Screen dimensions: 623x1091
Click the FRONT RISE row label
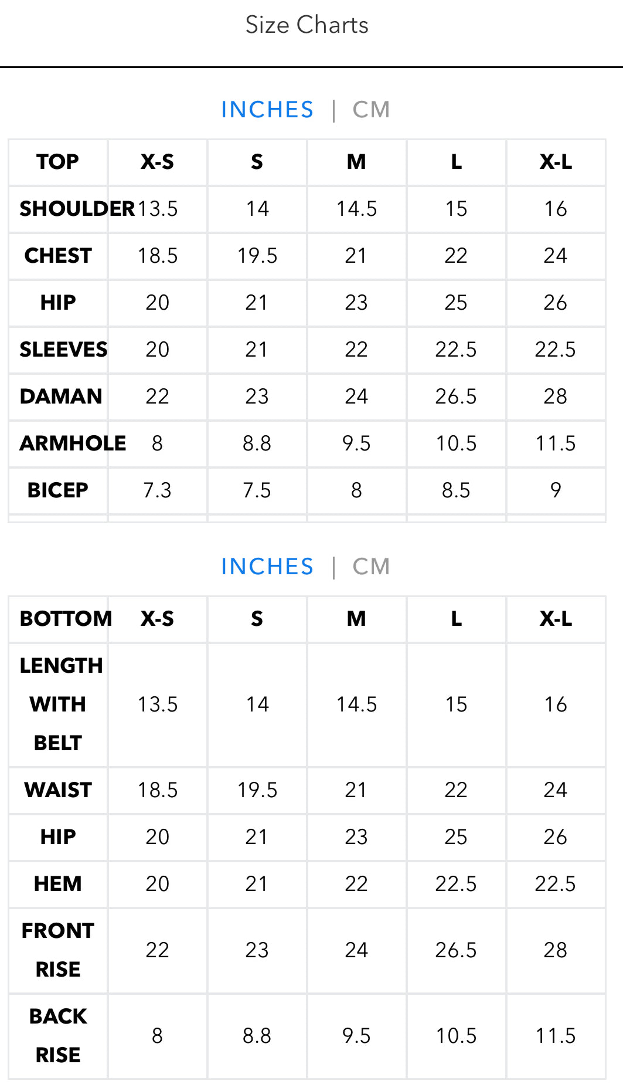pyautogui.click(x=57, y=950)
